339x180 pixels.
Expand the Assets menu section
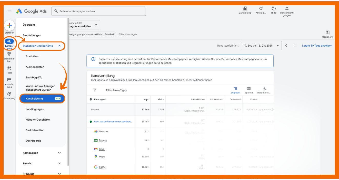pyautogui.click(x=59, y=163)
